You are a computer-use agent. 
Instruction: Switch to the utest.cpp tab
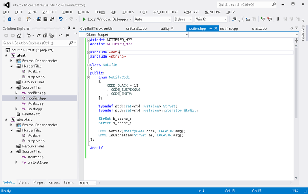(x=259, y=28)
